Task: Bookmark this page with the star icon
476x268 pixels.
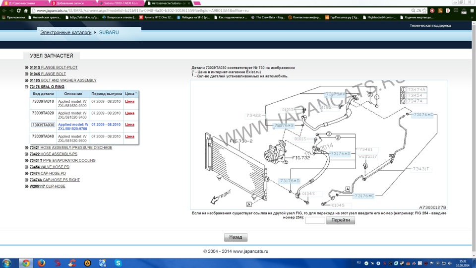Action: point(424,10)
